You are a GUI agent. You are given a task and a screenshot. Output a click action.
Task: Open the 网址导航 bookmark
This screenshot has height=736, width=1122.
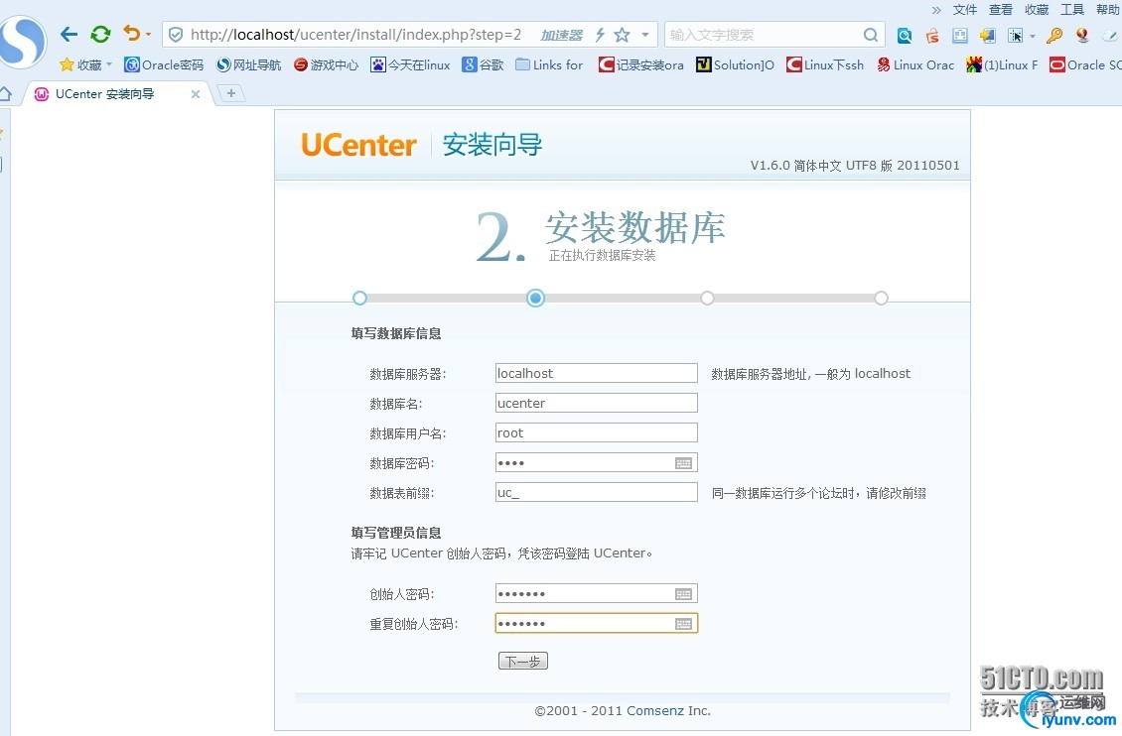tap(248, 65)
